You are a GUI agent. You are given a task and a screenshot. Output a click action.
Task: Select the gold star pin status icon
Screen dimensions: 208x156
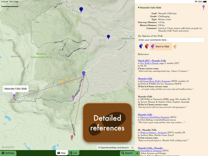coord(175,46)
